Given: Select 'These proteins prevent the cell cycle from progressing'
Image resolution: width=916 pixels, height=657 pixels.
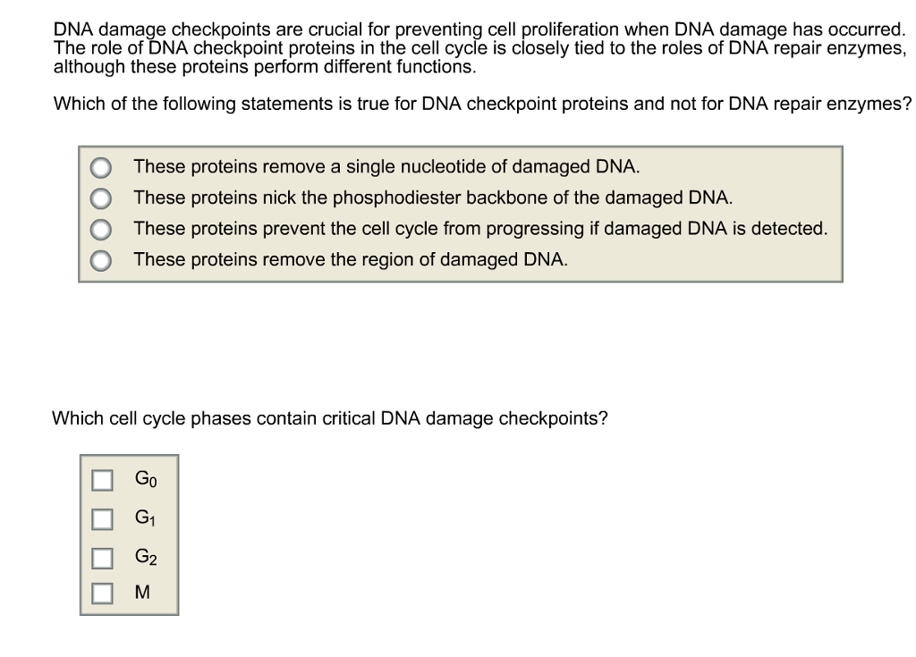Looking at the screenshot, I should [x=101, y=229].
